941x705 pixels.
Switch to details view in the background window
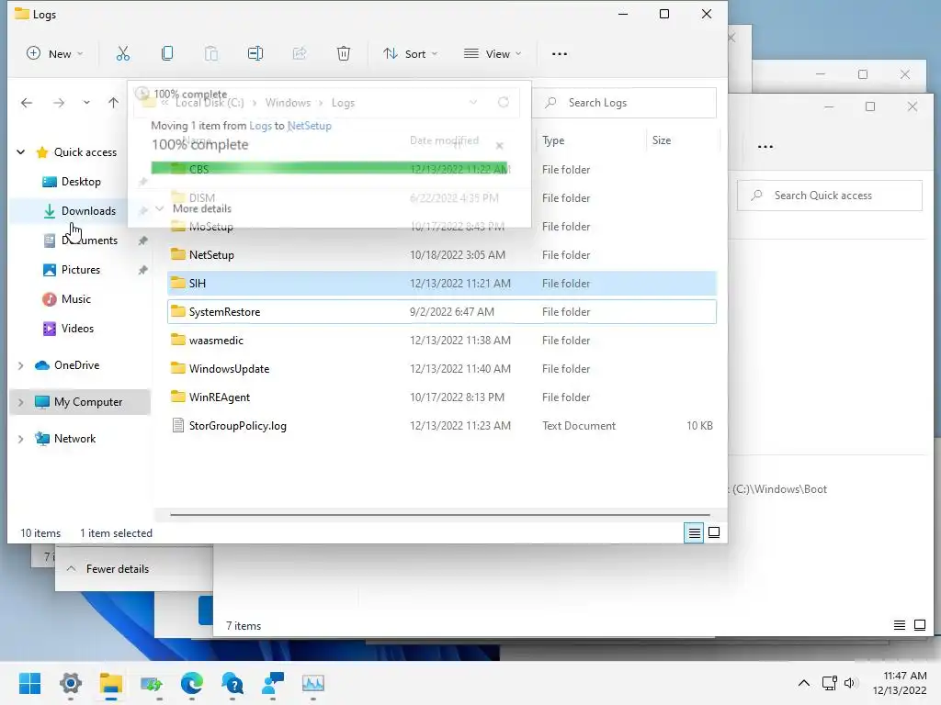click(x=899, y=625)
